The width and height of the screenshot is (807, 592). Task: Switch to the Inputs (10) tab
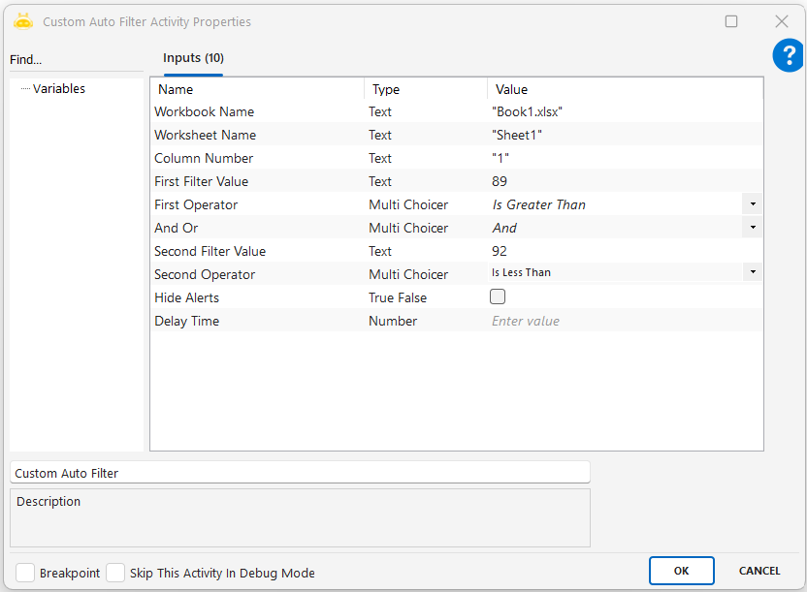(193, 58)
